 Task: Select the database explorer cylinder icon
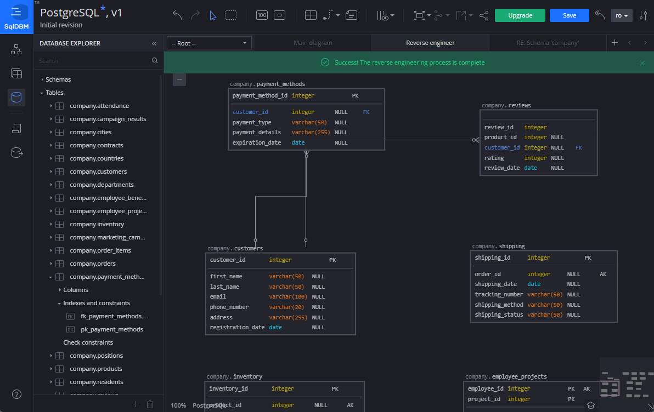coord(16,98)
